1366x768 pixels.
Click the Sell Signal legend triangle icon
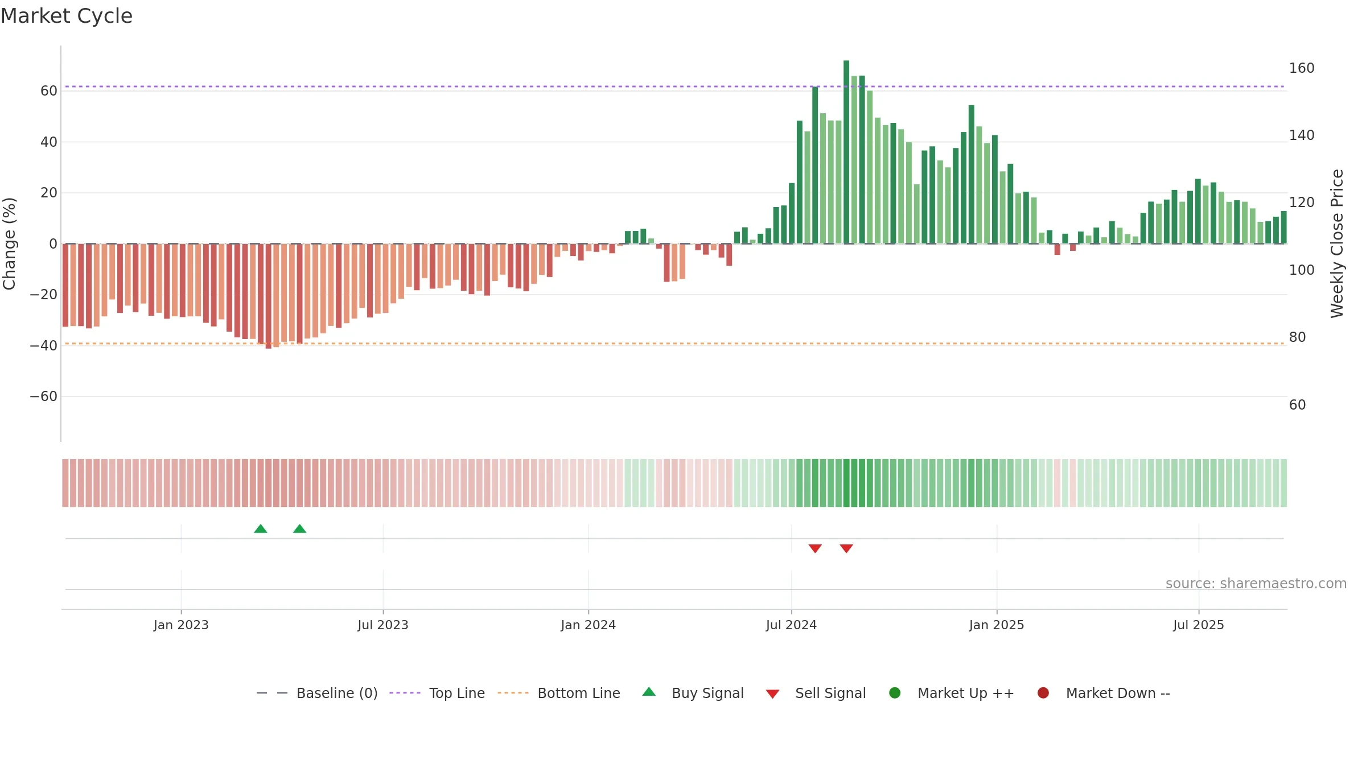pos(772,694)
